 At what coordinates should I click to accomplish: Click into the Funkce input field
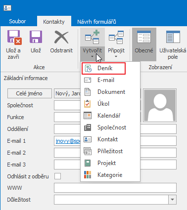[x=67, y=117]
